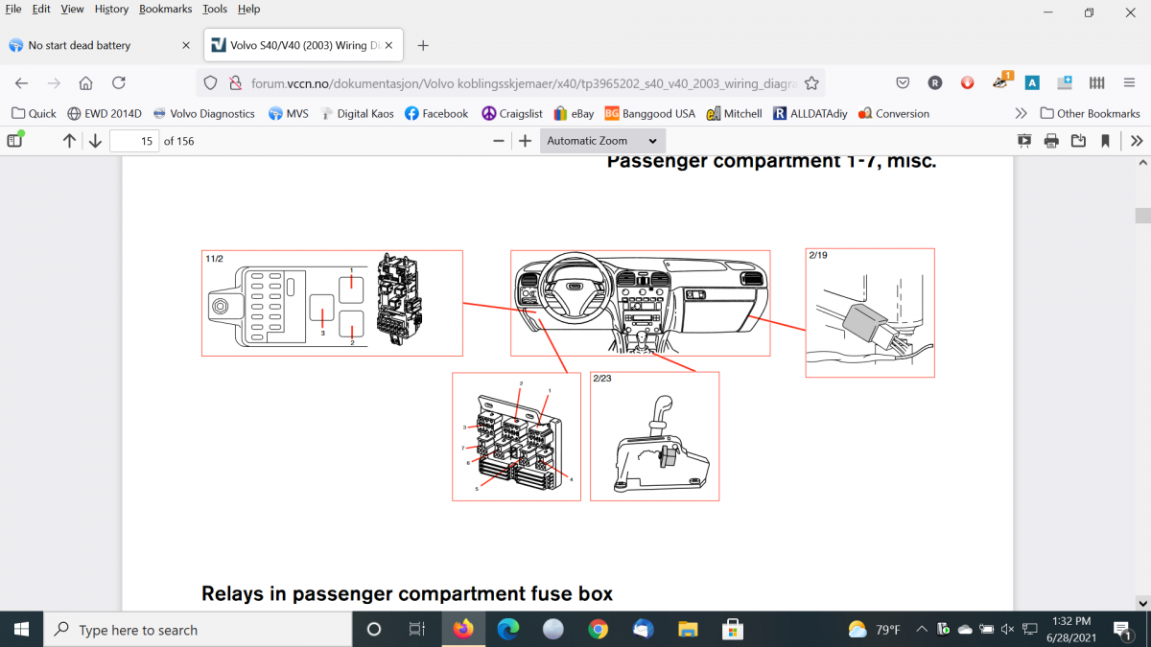Screen dimensions: 1151x647
Task: Reload the current page
Action: point(119,82)
